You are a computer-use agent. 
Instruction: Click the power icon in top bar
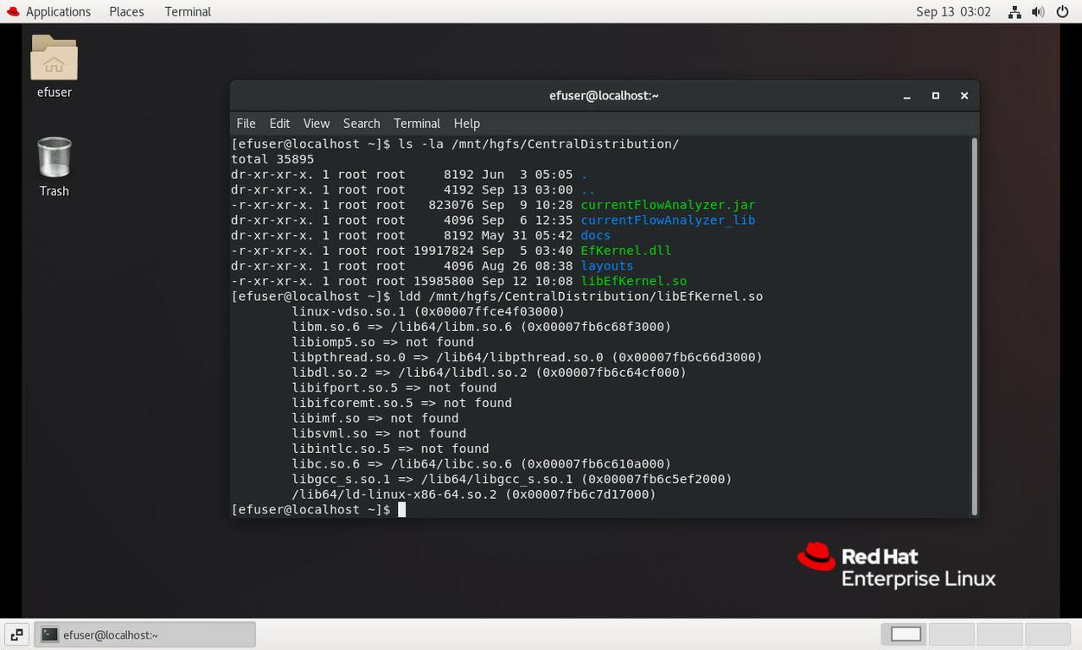[1063, 12]
